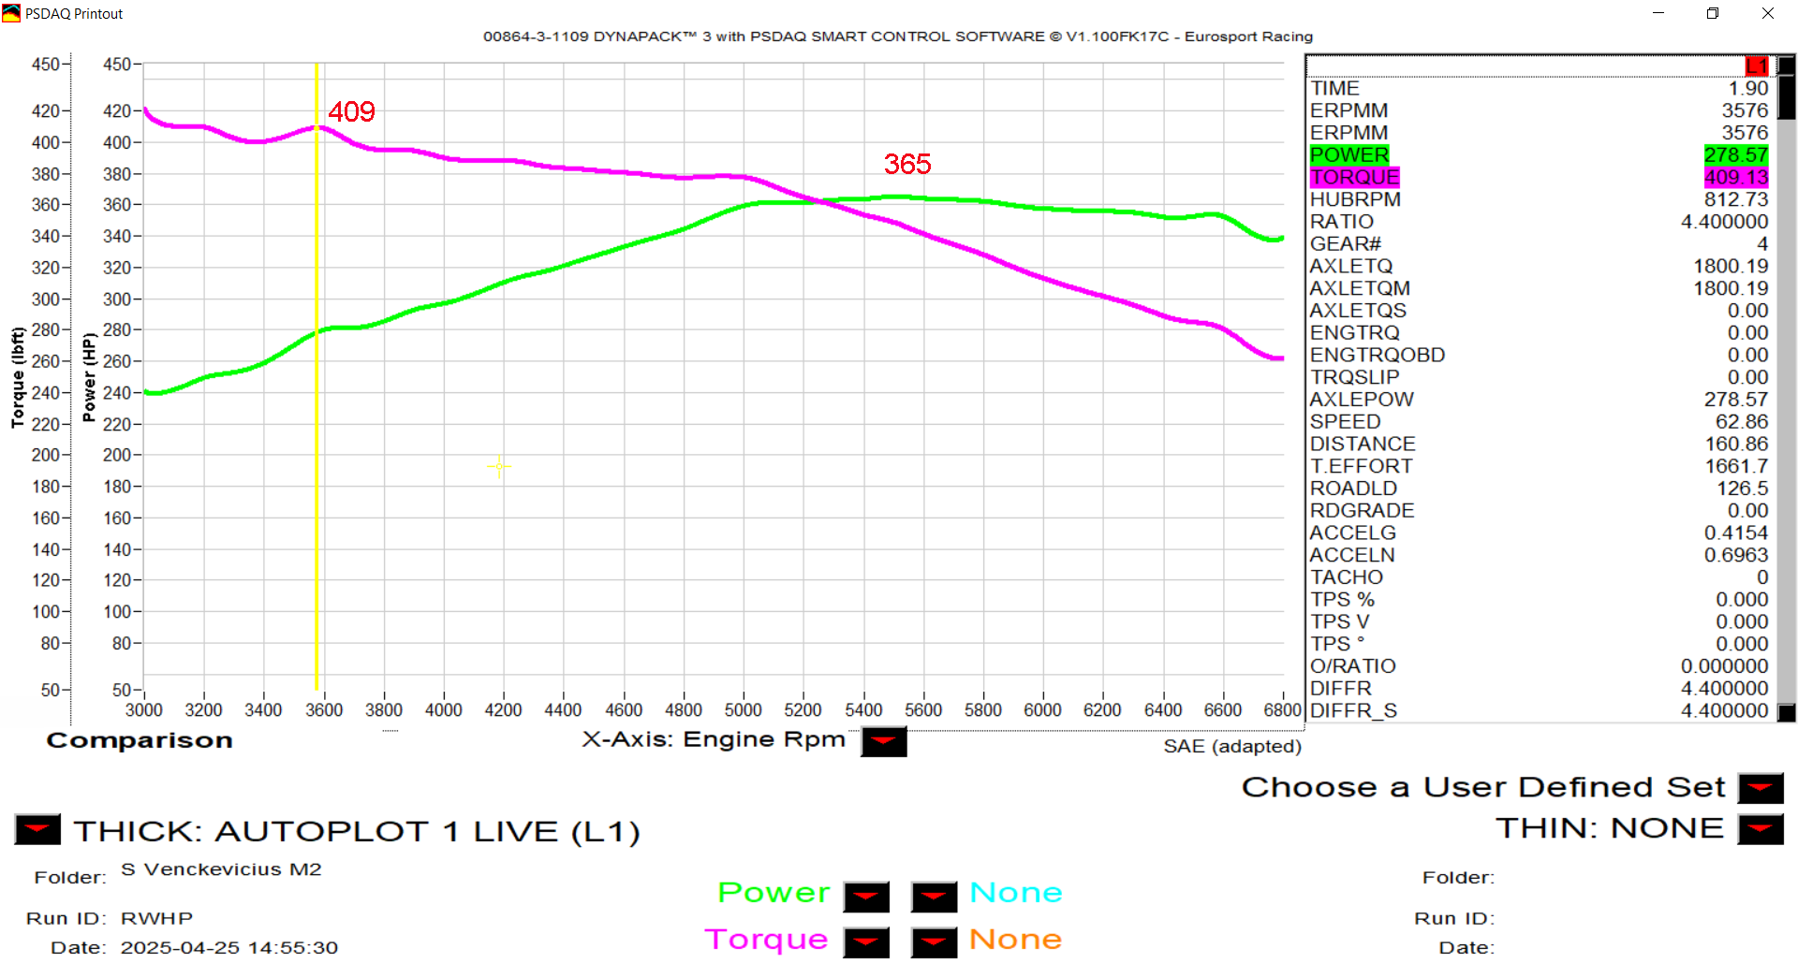The width and height of the screenshot is (1798, 963).
Task: Click the SAE (adapted) correction label
Action: [x=1232, y=747]
